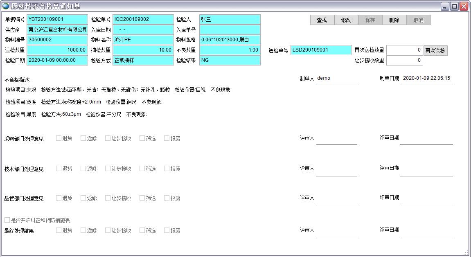This screenshot has width=471, height=257.
Task: Select 筛选 in 最终处理结果 row
Action: pyautogui.click(x=142, y=230)
